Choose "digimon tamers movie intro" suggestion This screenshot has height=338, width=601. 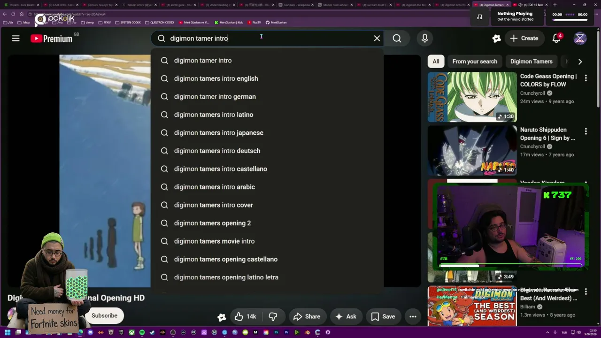(x=267, y=241)
